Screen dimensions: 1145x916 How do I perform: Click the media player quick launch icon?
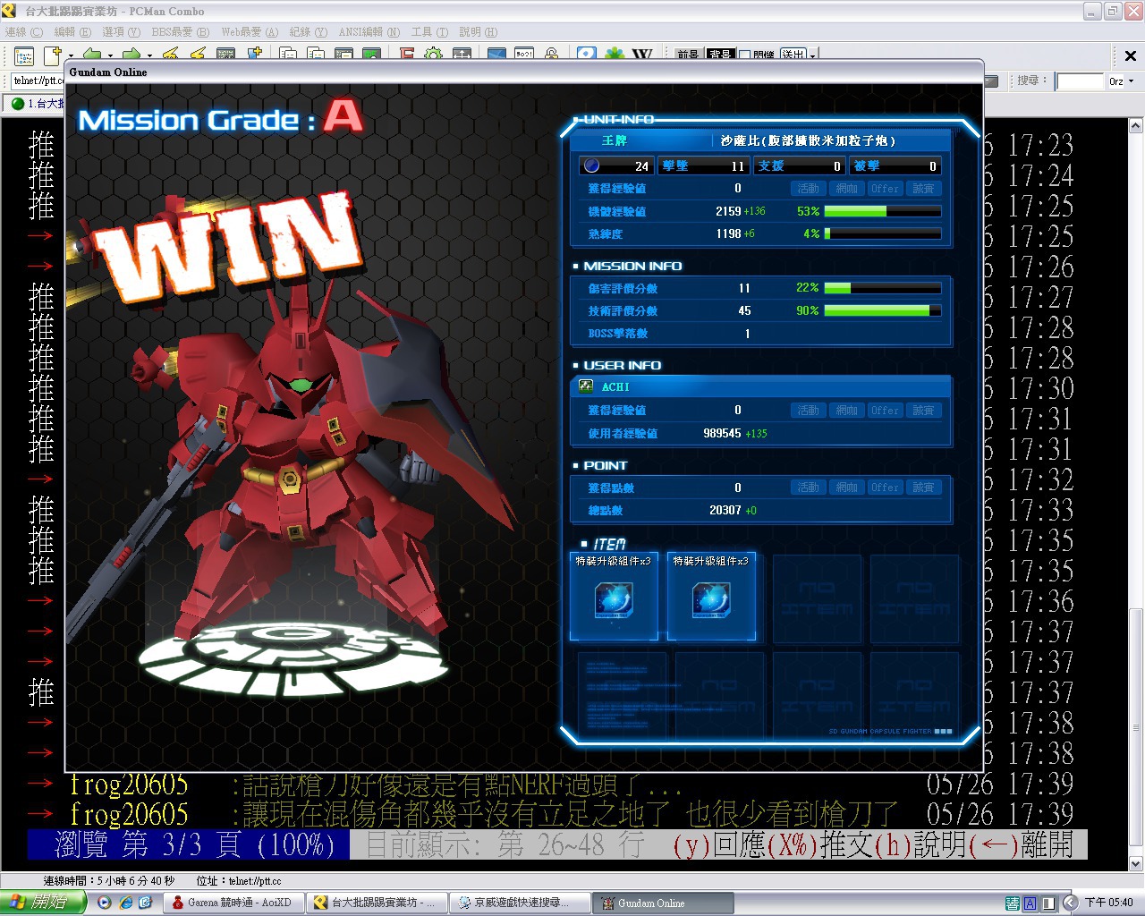pos(104,903)
